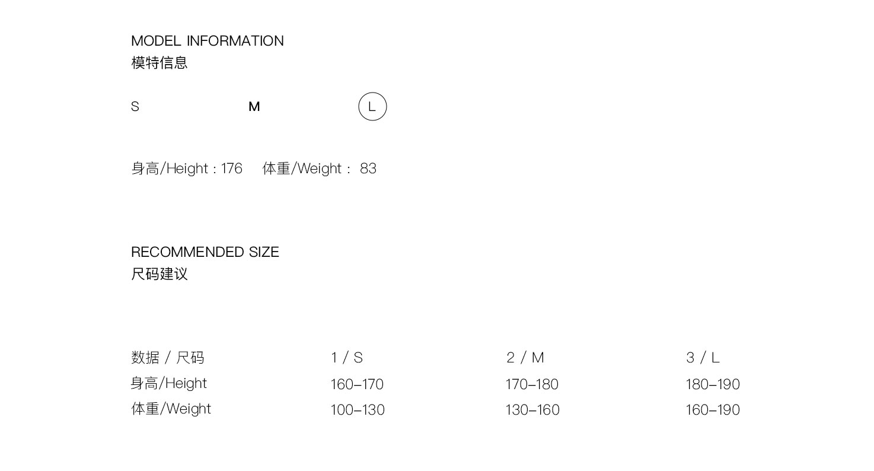
Task: Click the 160-190 weight cell
Action: (x=713, y=410)
